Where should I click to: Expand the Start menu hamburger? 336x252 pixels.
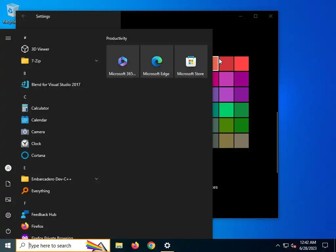point(8,38)
